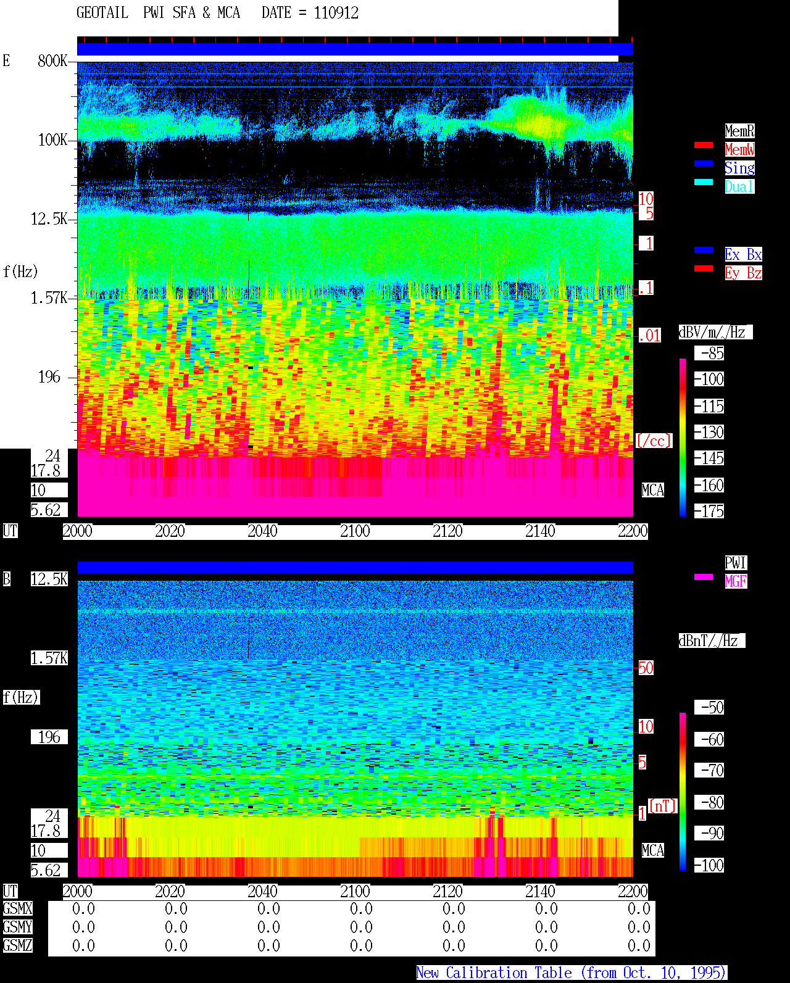Click the [/cc] density axis label

pos(654,441)
